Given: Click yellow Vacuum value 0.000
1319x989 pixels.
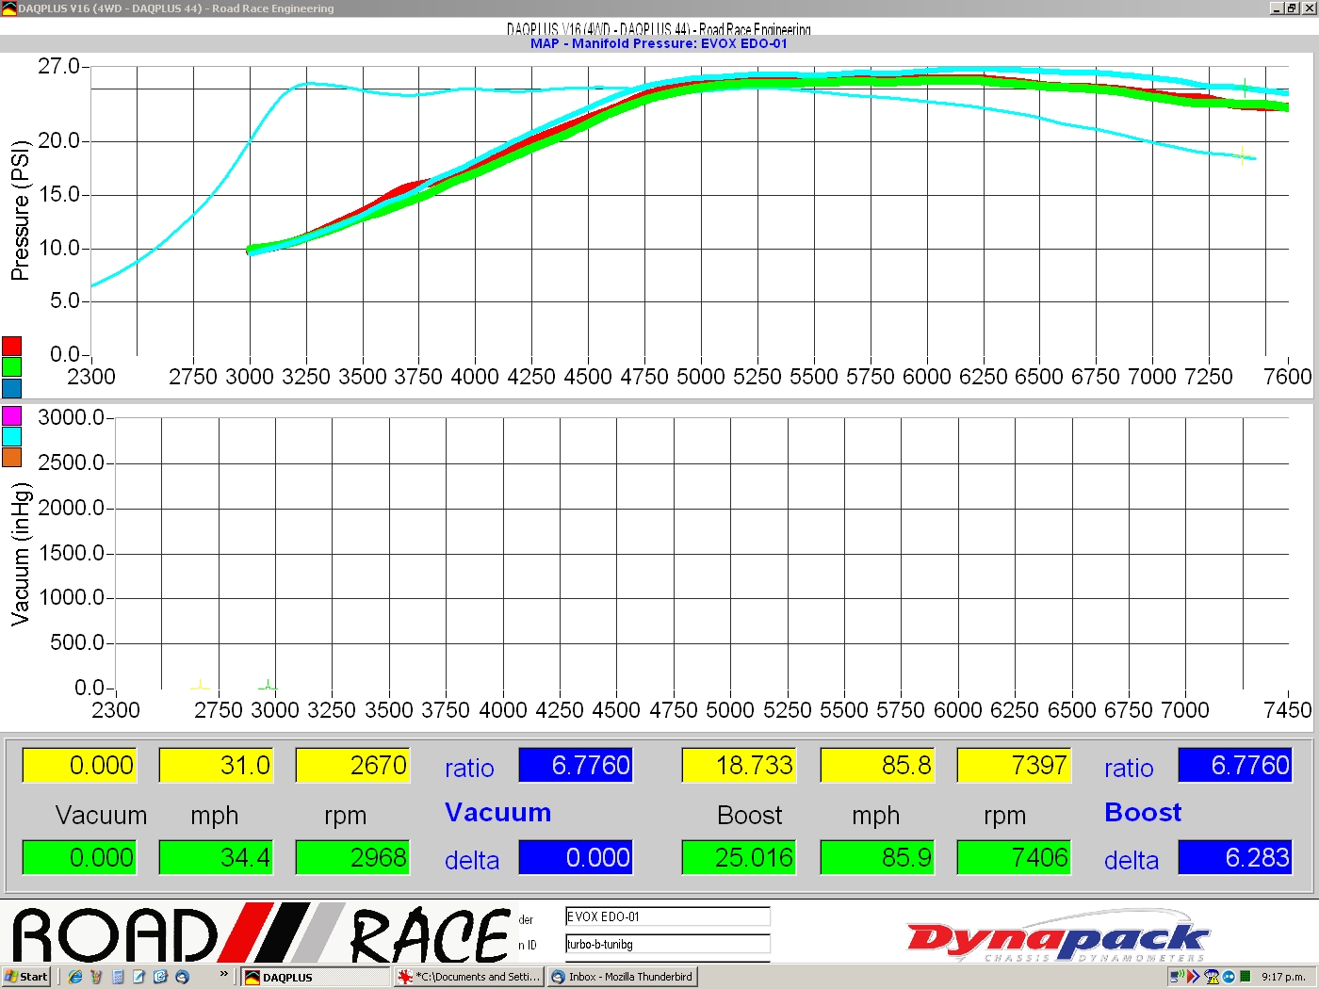Looking at the screenshot, I should pos(79,766).
